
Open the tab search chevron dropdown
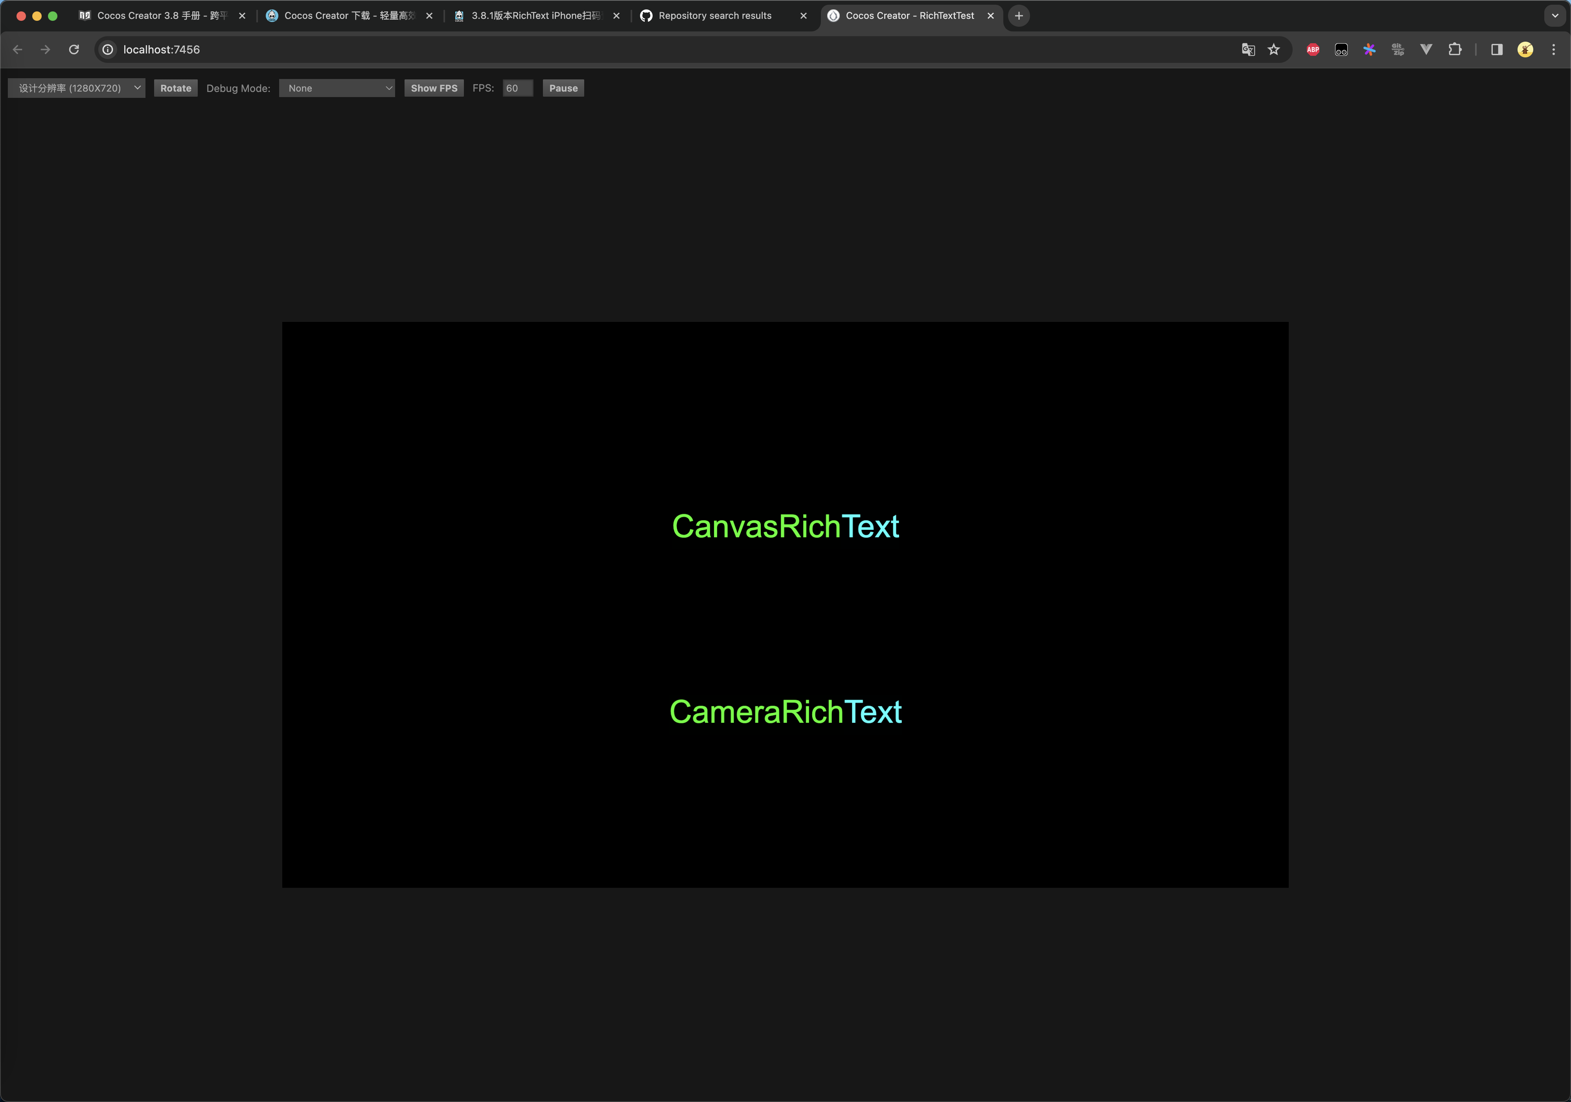(x=1554, y=16)
